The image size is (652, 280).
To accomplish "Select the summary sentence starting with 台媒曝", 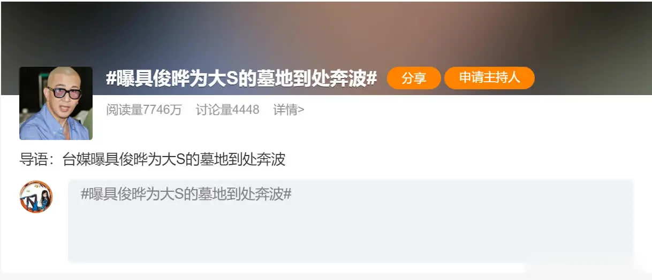I will click(x=174, y=159).
